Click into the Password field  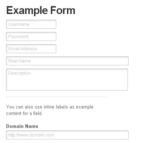pyautogui.click(x=31, y=37)
